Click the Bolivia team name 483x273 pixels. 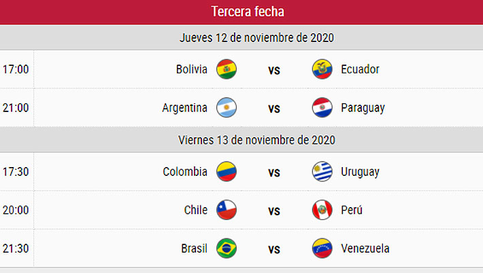click(191, 69)
